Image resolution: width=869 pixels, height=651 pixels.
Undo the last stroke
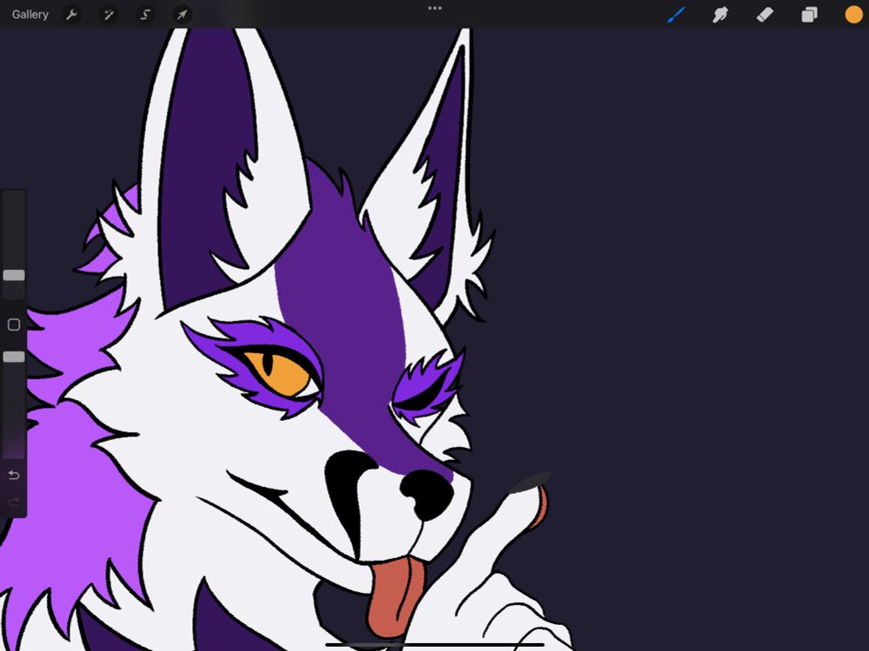pyautogui.click(x=14, y=475)
